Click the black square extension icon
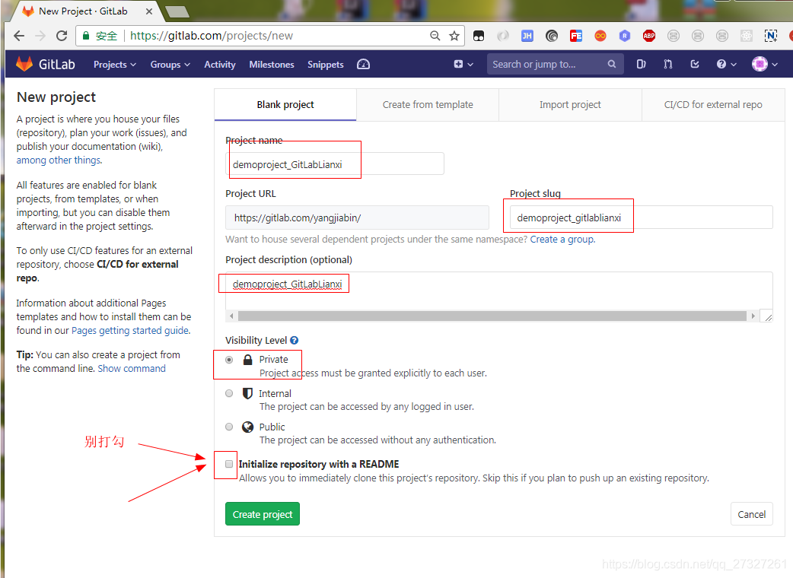The width and height of the screenshot is (793, 578). click(x=479, y=36)
